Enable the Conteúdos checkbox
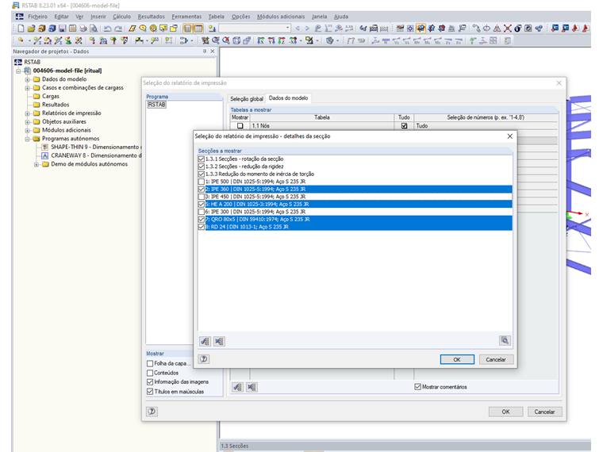Viewport: 603px width, 452px height. point(150,373)
